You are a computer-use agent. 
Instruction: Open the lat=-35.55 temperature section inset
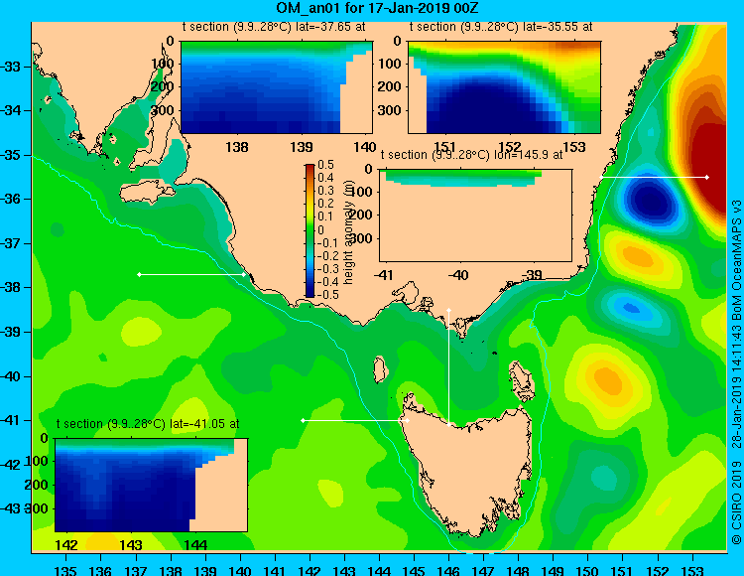pyautogui.click(x=504, y=87)
